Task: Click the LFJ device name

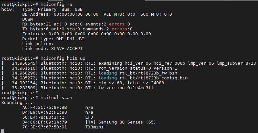Action: pyautogui.click(x=89, y=117)
